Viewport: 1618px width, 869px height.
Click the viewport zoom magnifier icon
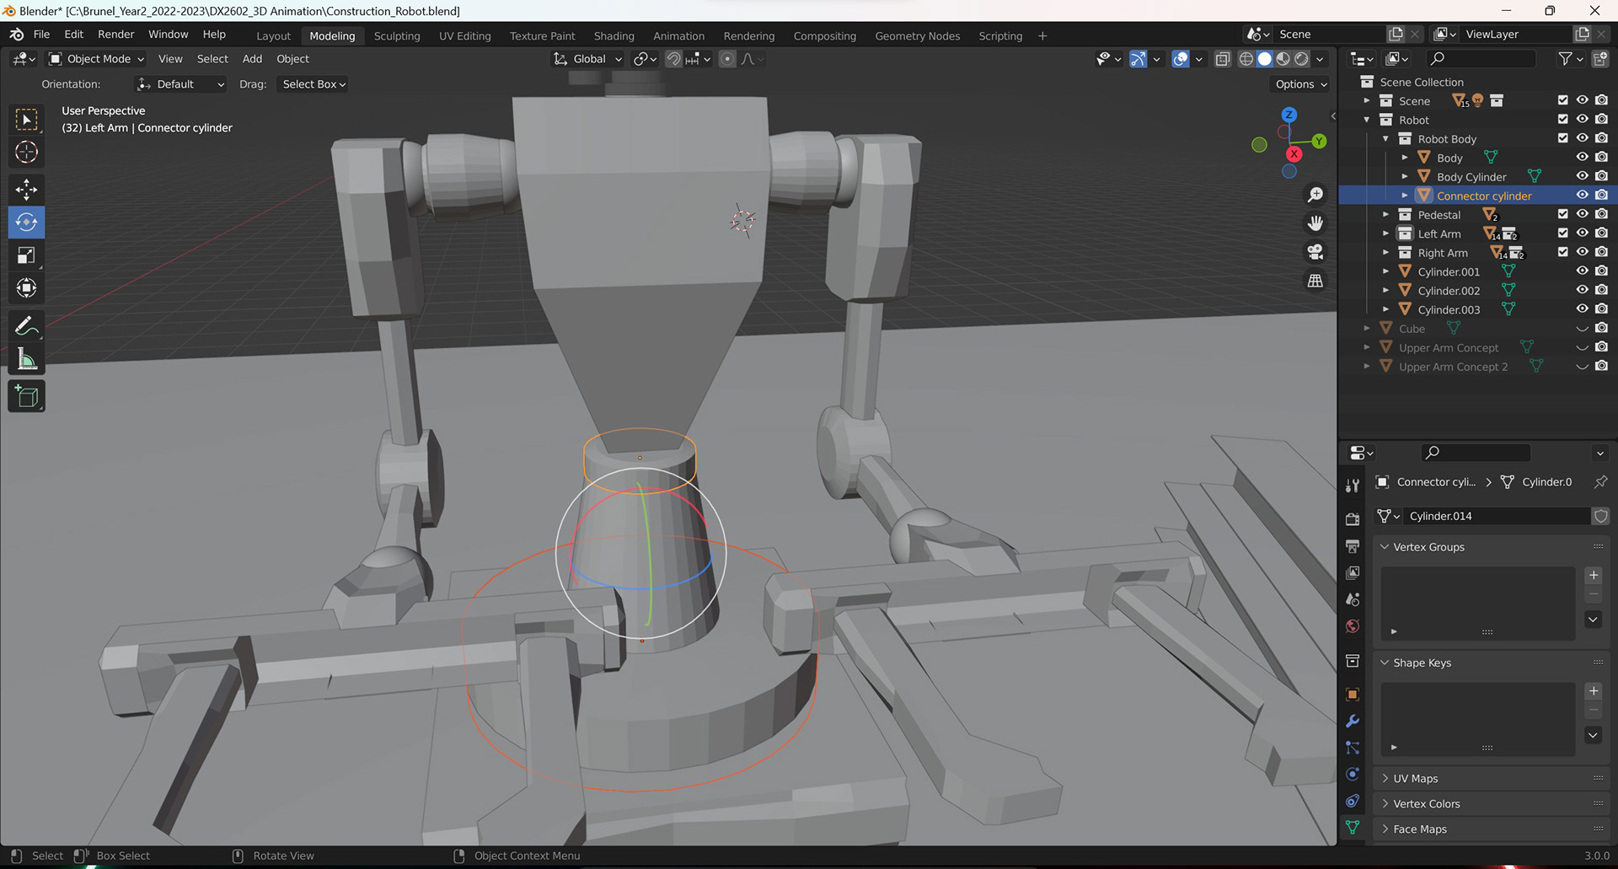point(1315,195)
